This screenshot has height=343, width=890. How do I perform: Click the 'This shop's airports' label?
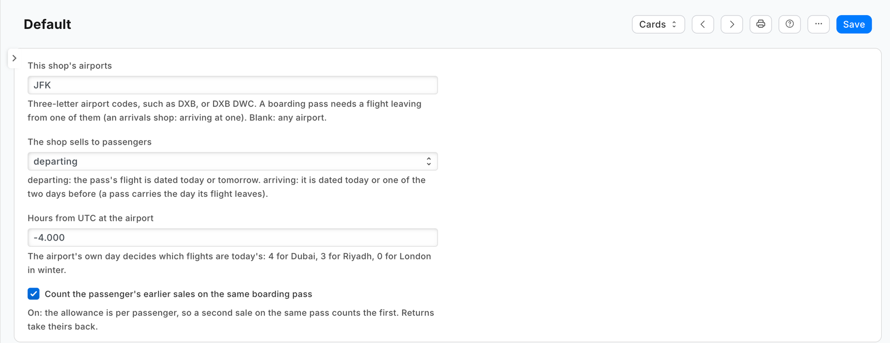[70, 66]
